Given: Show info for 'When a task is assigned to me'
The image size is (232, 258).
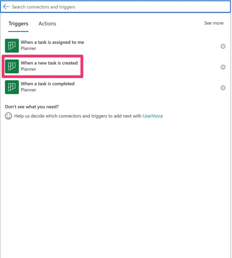Looking at the screenshot, I should tap(223, 46).
